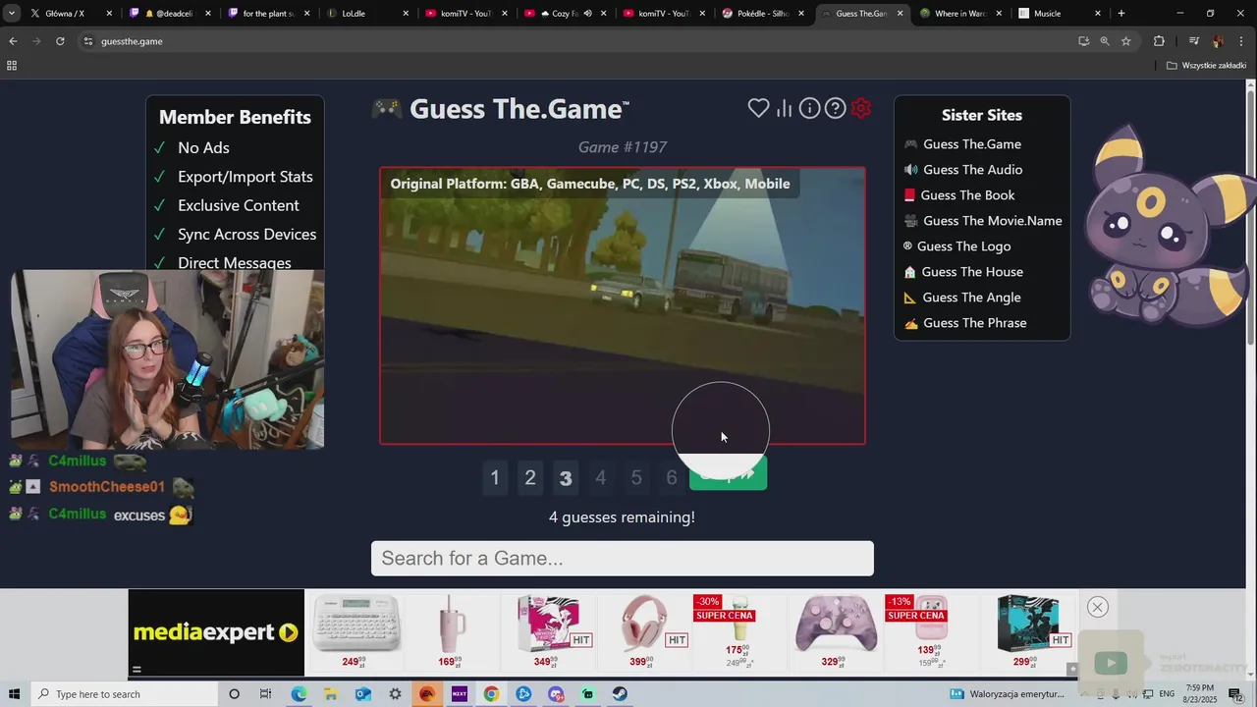
Task: Click the address bar showing guessthe.game
Action: click(x=579, y=41)
